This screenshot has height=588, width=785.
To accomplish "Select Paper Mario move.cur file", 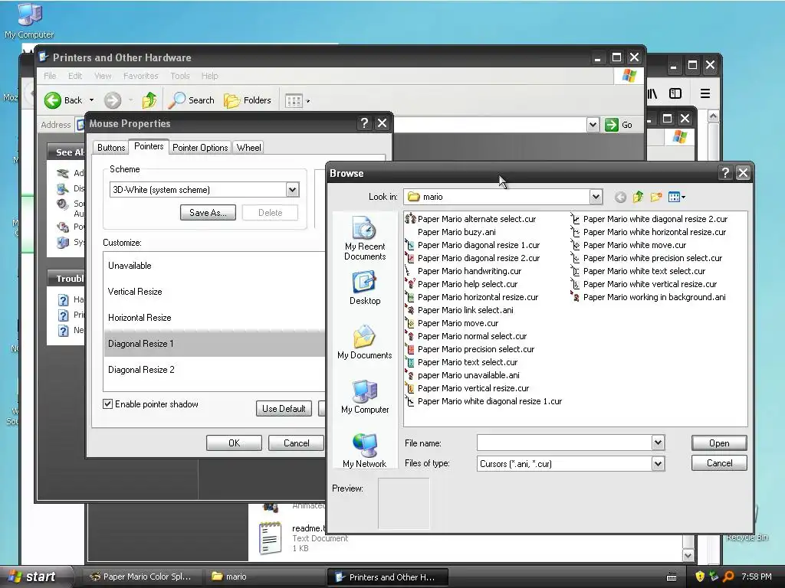I will pos(452,323).
